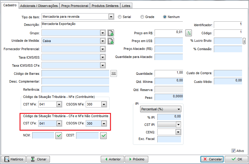Click the green CEST validate checkmark

tap(103, 136)
